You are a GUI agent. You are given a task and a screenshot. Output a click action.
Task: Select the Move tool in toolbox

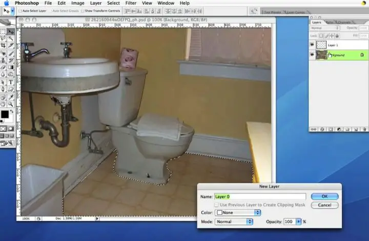(x=11, y=31)
